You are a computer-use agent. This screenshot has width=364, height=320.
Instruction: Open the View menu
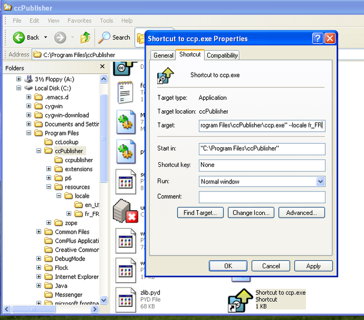tap(53, 21)
